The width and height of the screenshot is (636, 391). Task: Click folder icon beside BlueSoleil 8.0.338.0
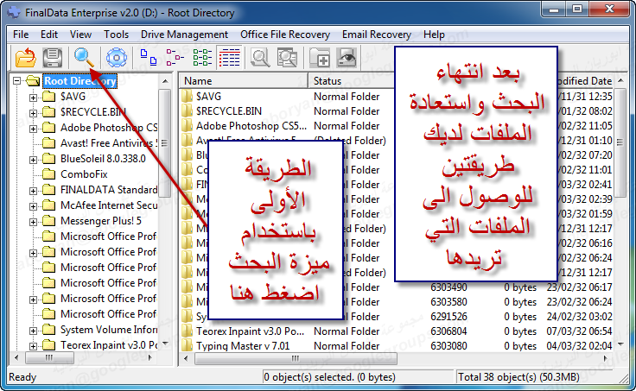pyautogui.click(x=48, y=159)
